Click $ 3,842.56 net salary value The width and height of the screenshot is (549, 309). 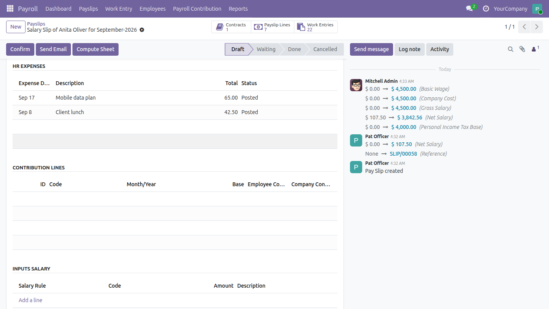pyautogui.click(x=410, y=117)
